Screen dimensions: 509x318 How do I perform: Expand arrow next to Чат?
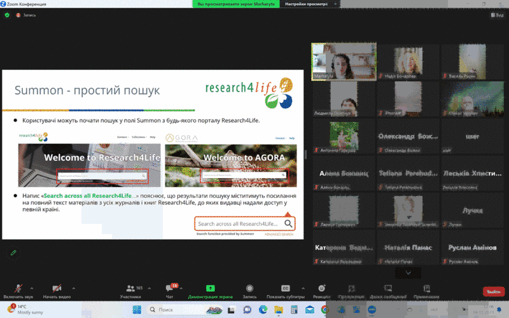[181, 288]
